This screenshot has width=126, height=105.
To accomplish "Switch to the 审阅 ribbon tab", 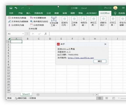I will 65,13.
